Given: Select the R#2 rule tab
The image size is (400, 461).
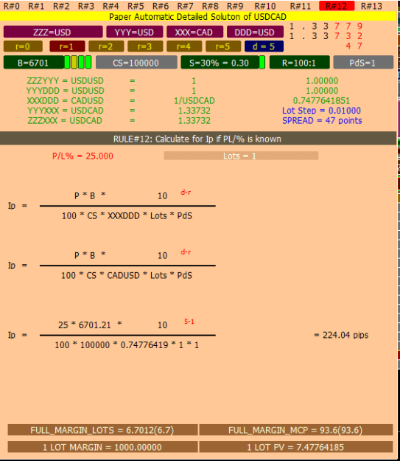Looking at the screenshot, I should pyautogui.click(x=61, y=6).
